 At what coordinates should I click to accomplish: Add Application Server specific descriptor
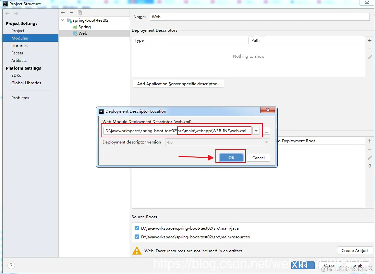pyautogui.click(x=178, y=84)
